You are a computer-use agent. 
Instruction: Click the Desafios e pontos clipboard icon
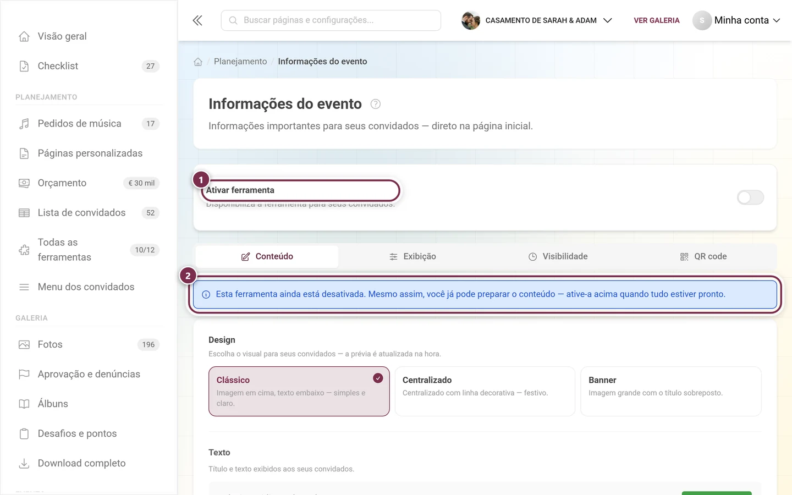coord(24,434)
